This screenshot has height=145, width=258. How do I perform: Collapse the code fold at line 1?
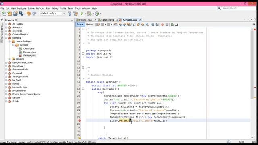click(x=83, y=29)
